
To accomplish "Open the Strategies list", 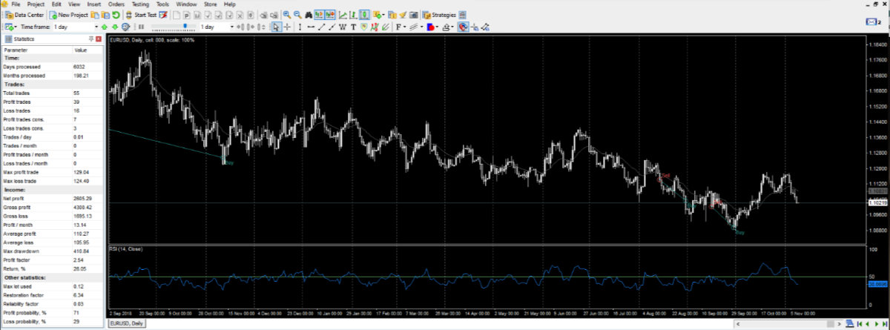I will [439, 15].
